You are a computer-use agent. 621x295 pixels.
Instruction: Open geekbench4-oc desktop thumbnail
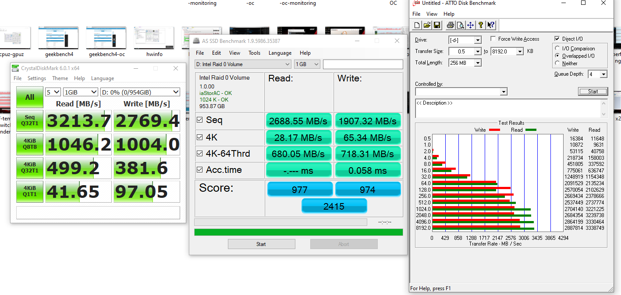(106, 38)
